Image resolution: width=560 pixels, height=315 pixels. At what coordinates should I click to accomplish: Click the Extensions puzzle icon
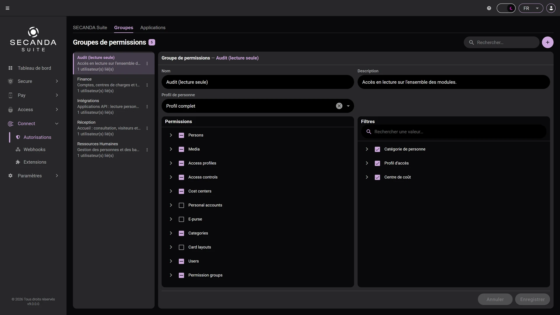(x=18, y=162)
